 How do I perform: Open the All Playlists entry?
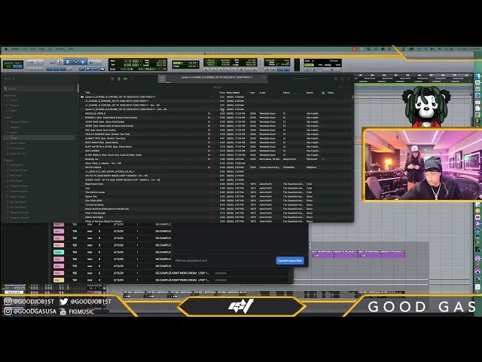[17, 164]
